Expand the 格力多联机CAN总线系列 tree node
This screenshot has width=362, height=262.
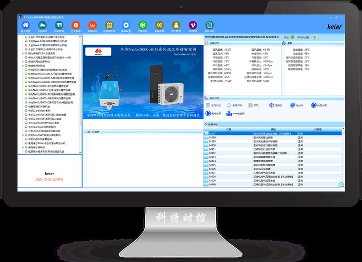[x=23, y=53]
